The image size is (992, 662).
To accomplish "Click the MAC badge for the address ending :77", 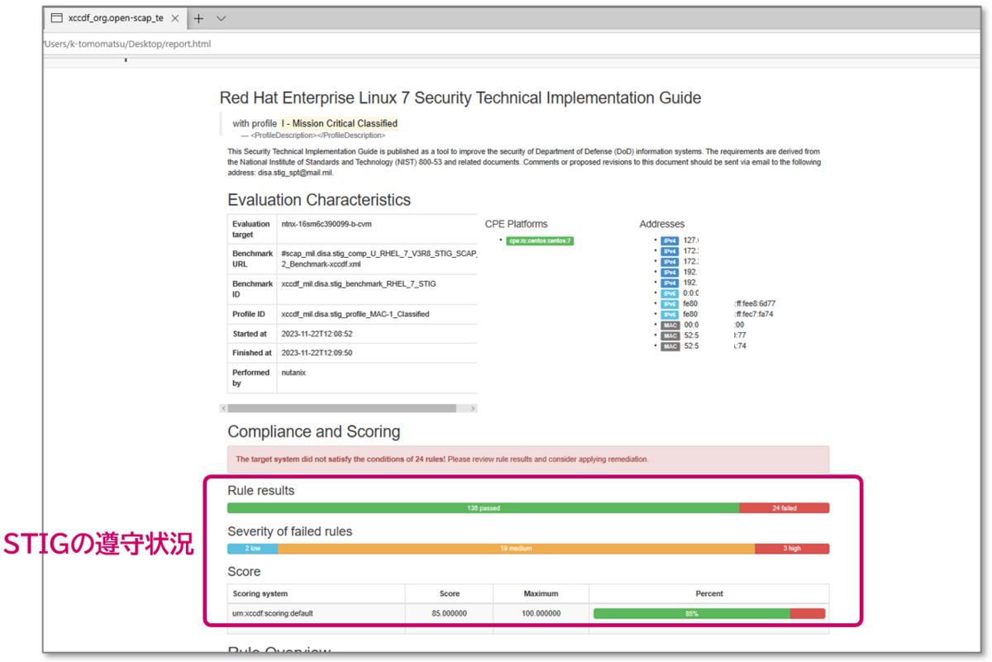I will pos(670,336).
